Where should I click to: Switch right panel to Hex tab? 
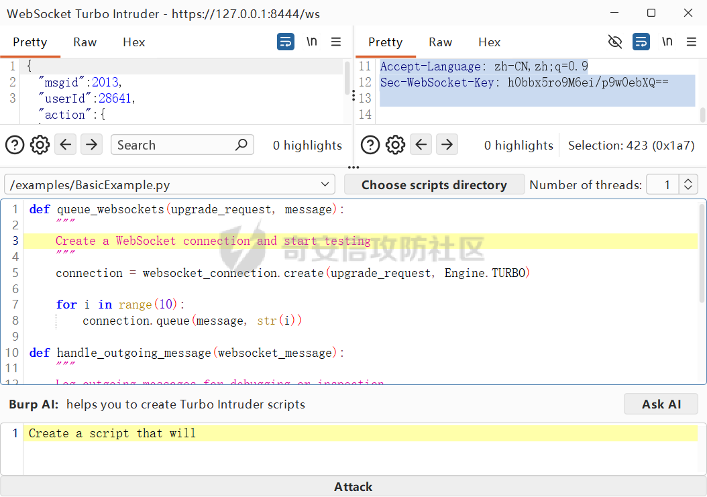point(489,42)
